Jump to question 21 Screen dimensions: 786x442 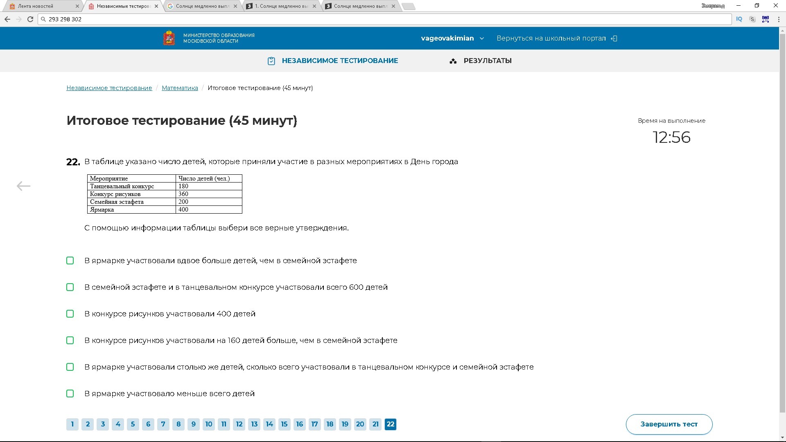coord(375,424)
